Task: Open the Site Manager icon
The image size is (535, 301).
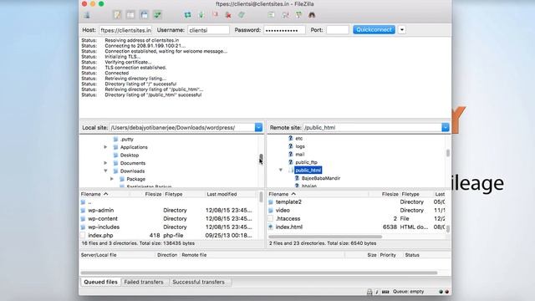Action: (x=87, y=15)
